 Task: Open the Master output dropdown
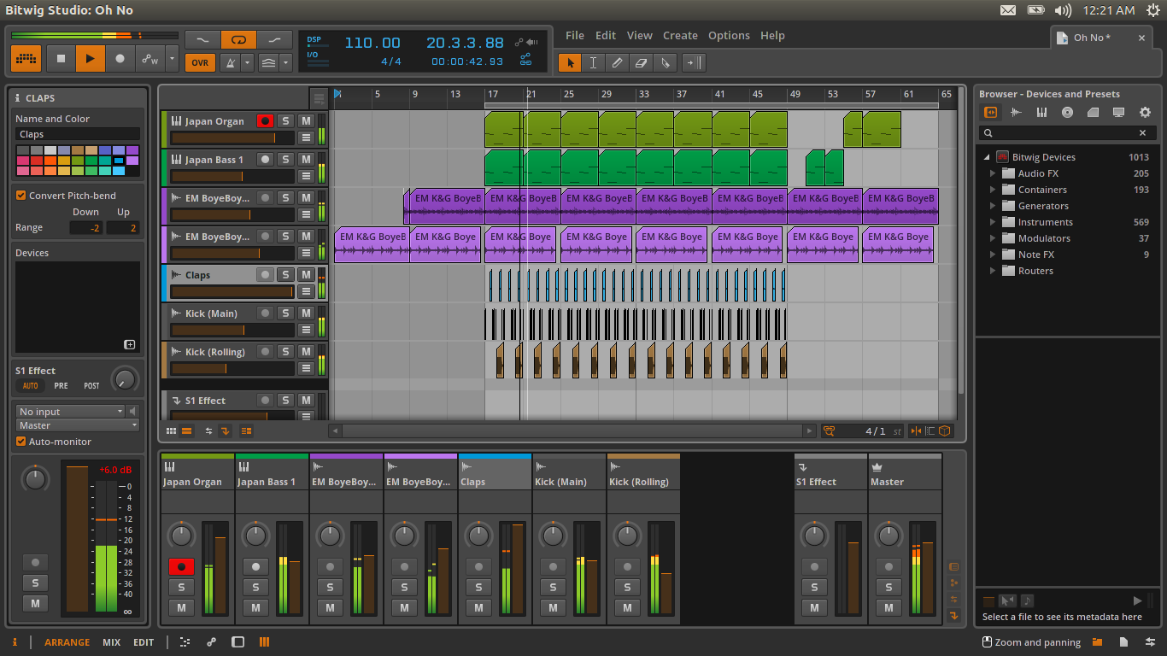click(78, 425)
